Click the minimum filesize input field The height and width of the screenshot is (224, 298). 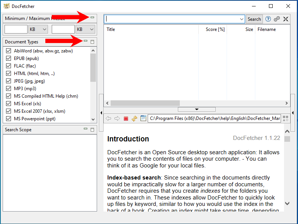(x=16, y=29)
